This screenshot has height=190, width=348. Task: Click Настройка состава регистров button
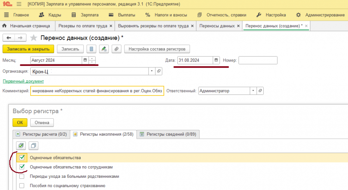point(157,49)
